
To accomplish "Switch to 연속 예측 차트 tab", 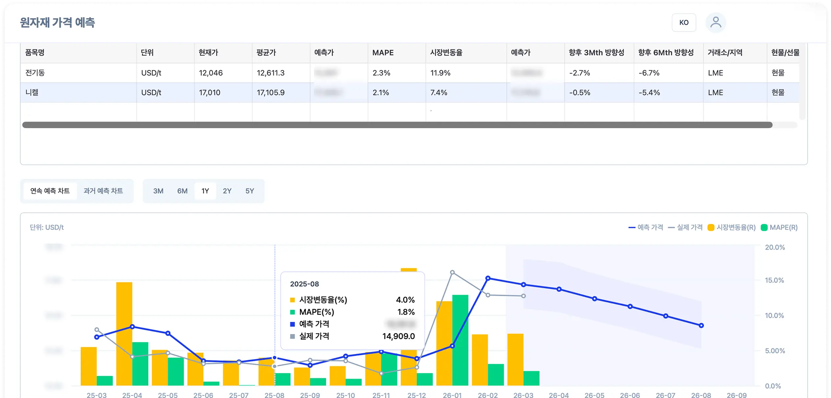I will (50, 191).
